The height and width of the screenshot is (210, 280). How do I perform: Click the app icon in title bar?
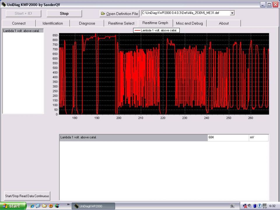(x=3, y=4)
